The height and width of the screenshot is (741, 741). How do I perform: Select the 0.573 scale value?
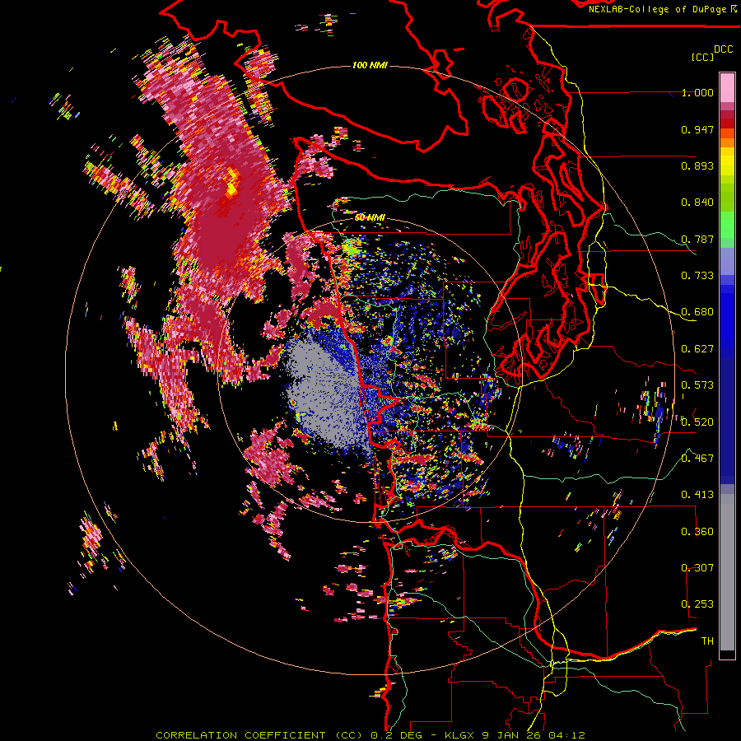(697, 385)
